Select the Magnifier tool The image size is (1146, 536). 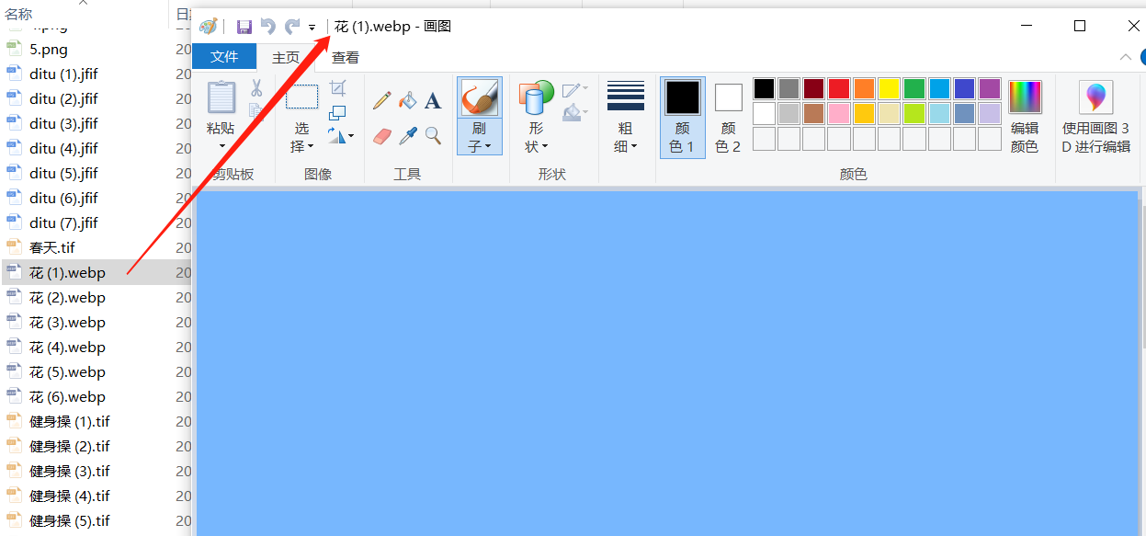click(433, 136)
